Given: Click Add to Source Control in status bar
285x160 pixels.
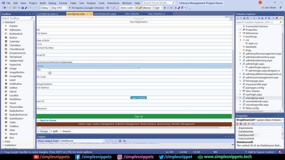Looking at the screenshot, I should 260,152.
